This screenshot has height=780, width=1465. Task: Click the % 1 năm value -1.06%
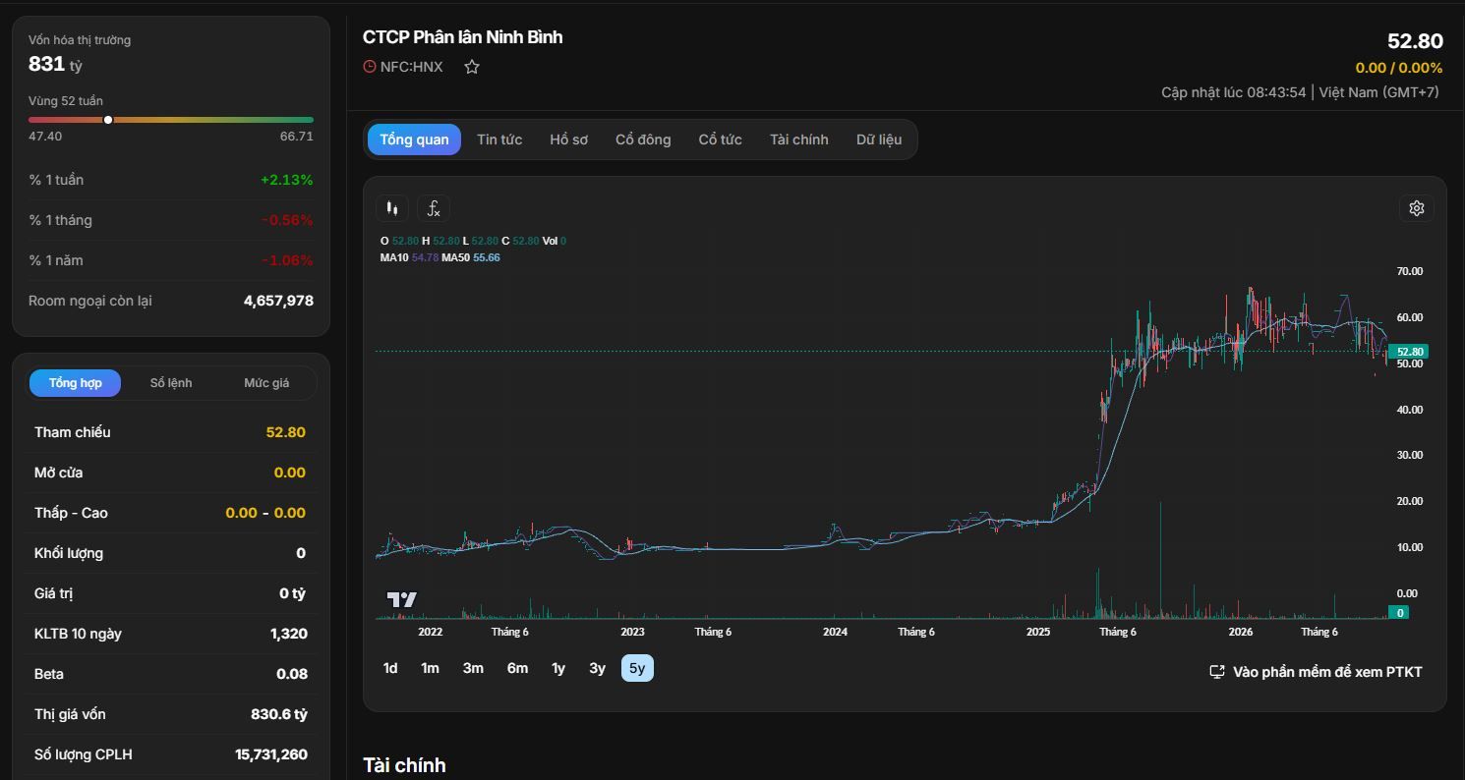(287, 260)
